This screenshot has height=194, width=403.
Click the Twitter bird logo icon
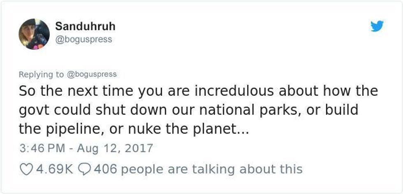[377, 26]
